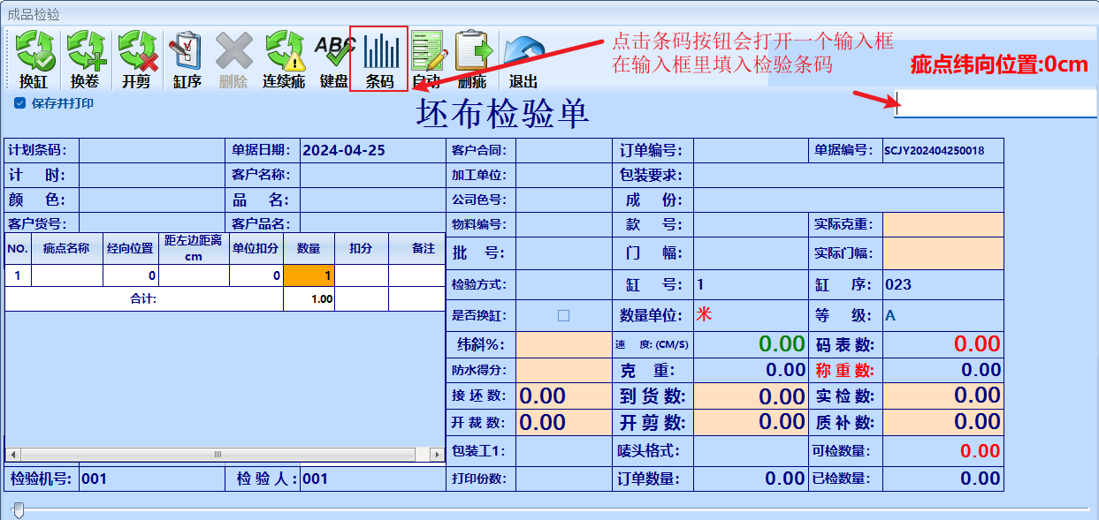Open the 键盘 ABC icon

pos(334,52)
